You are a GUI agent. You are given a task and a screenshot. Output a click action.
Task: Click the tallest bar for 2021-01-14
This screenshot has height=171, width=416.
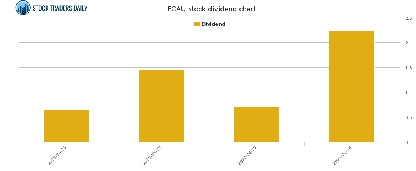click(352, 86)
